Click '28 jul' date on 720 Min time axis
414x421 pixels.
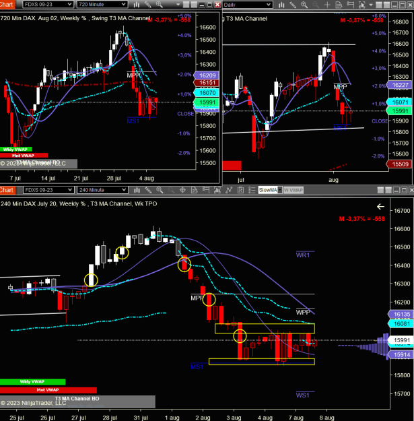coord(114,179)
